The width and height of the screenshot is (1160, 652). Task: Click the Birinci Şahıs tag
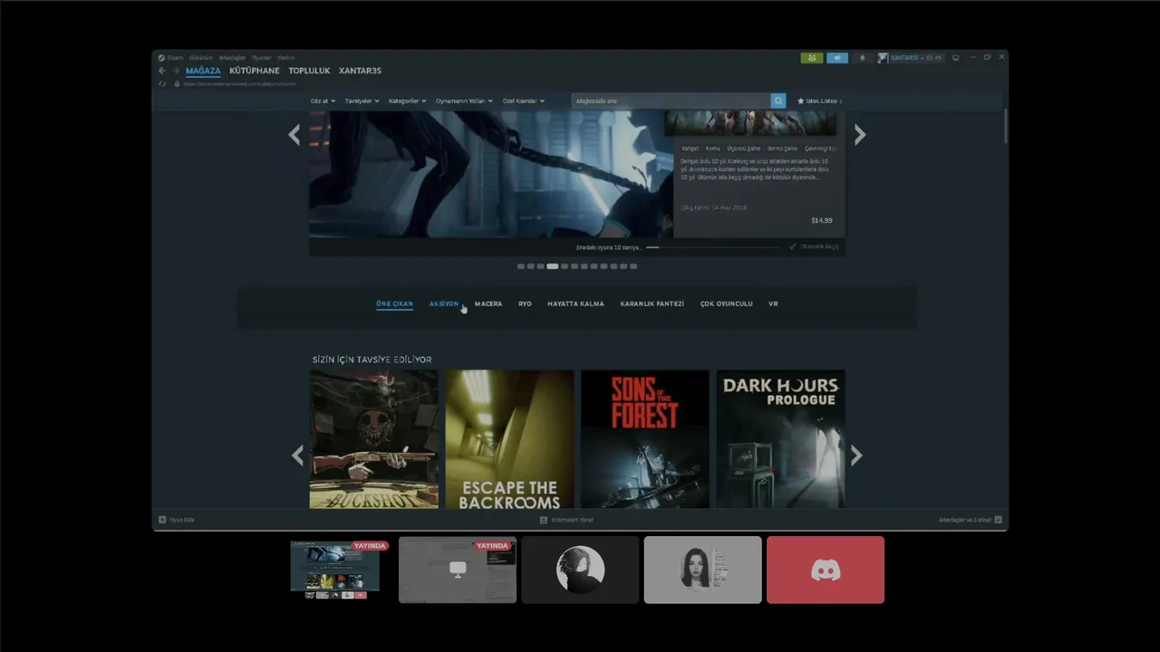(x=782, y=149)
